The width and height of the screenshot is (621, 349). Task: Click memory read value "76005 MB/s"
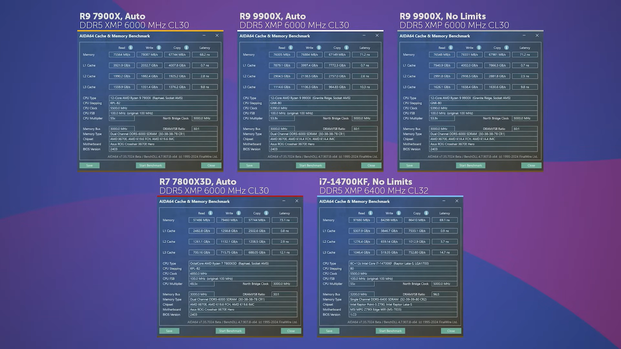282,55
